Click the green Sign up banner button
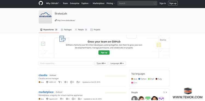This screenshot has width=205, height=101. point(104,53)
